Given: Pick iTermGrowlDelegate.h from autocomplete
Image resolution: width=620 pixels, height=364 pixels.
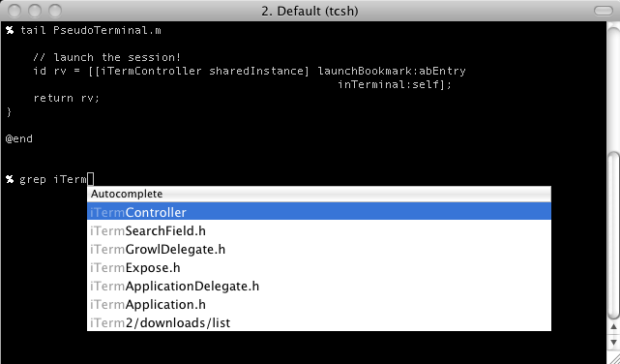Looking at the screenshot, I should click(x=318, y=249).
